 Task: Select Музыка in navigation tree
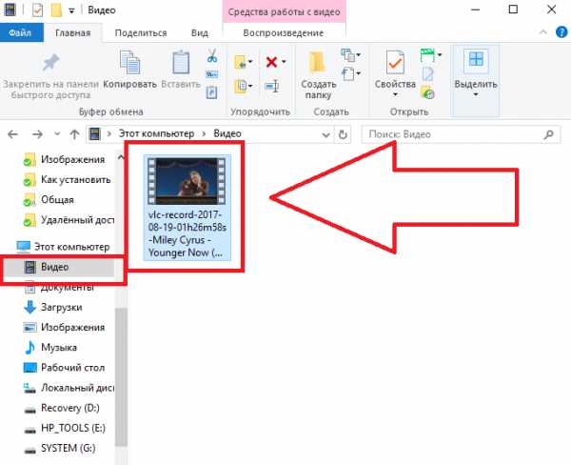(x=50, y=347)
